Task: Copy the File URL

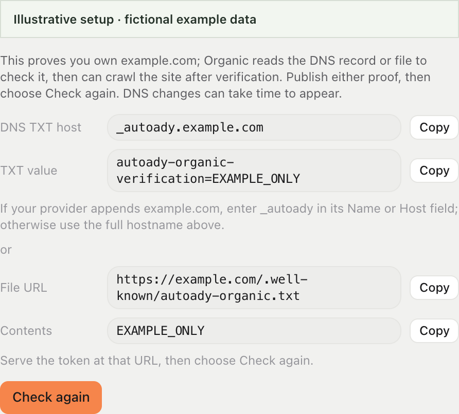Action: point(434,288)
